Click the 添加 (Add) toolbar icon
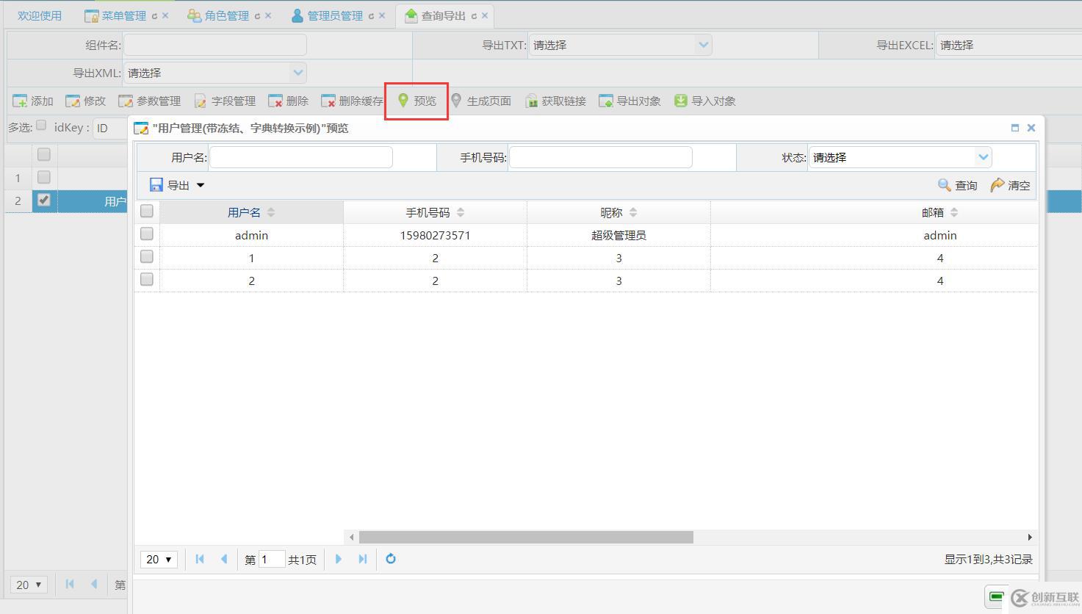Image resolution: width=1082 pixels, height=614 pixels. coord(32,101)
